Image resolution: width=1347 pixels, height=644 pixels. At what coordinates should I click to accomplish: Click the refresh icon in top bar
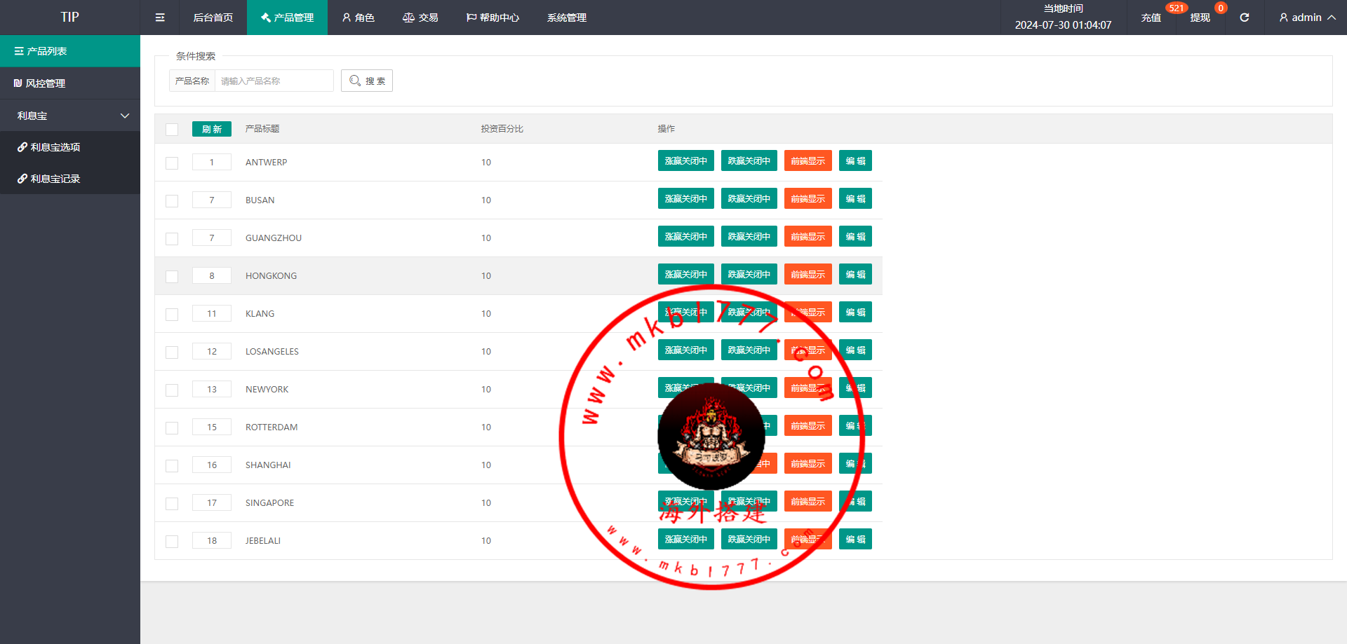tap(1244, 18)
